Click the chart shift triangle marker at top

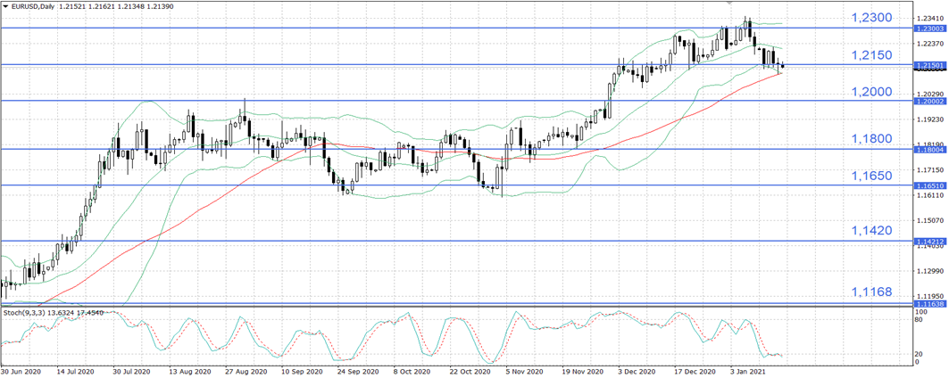tap(731, 3)
